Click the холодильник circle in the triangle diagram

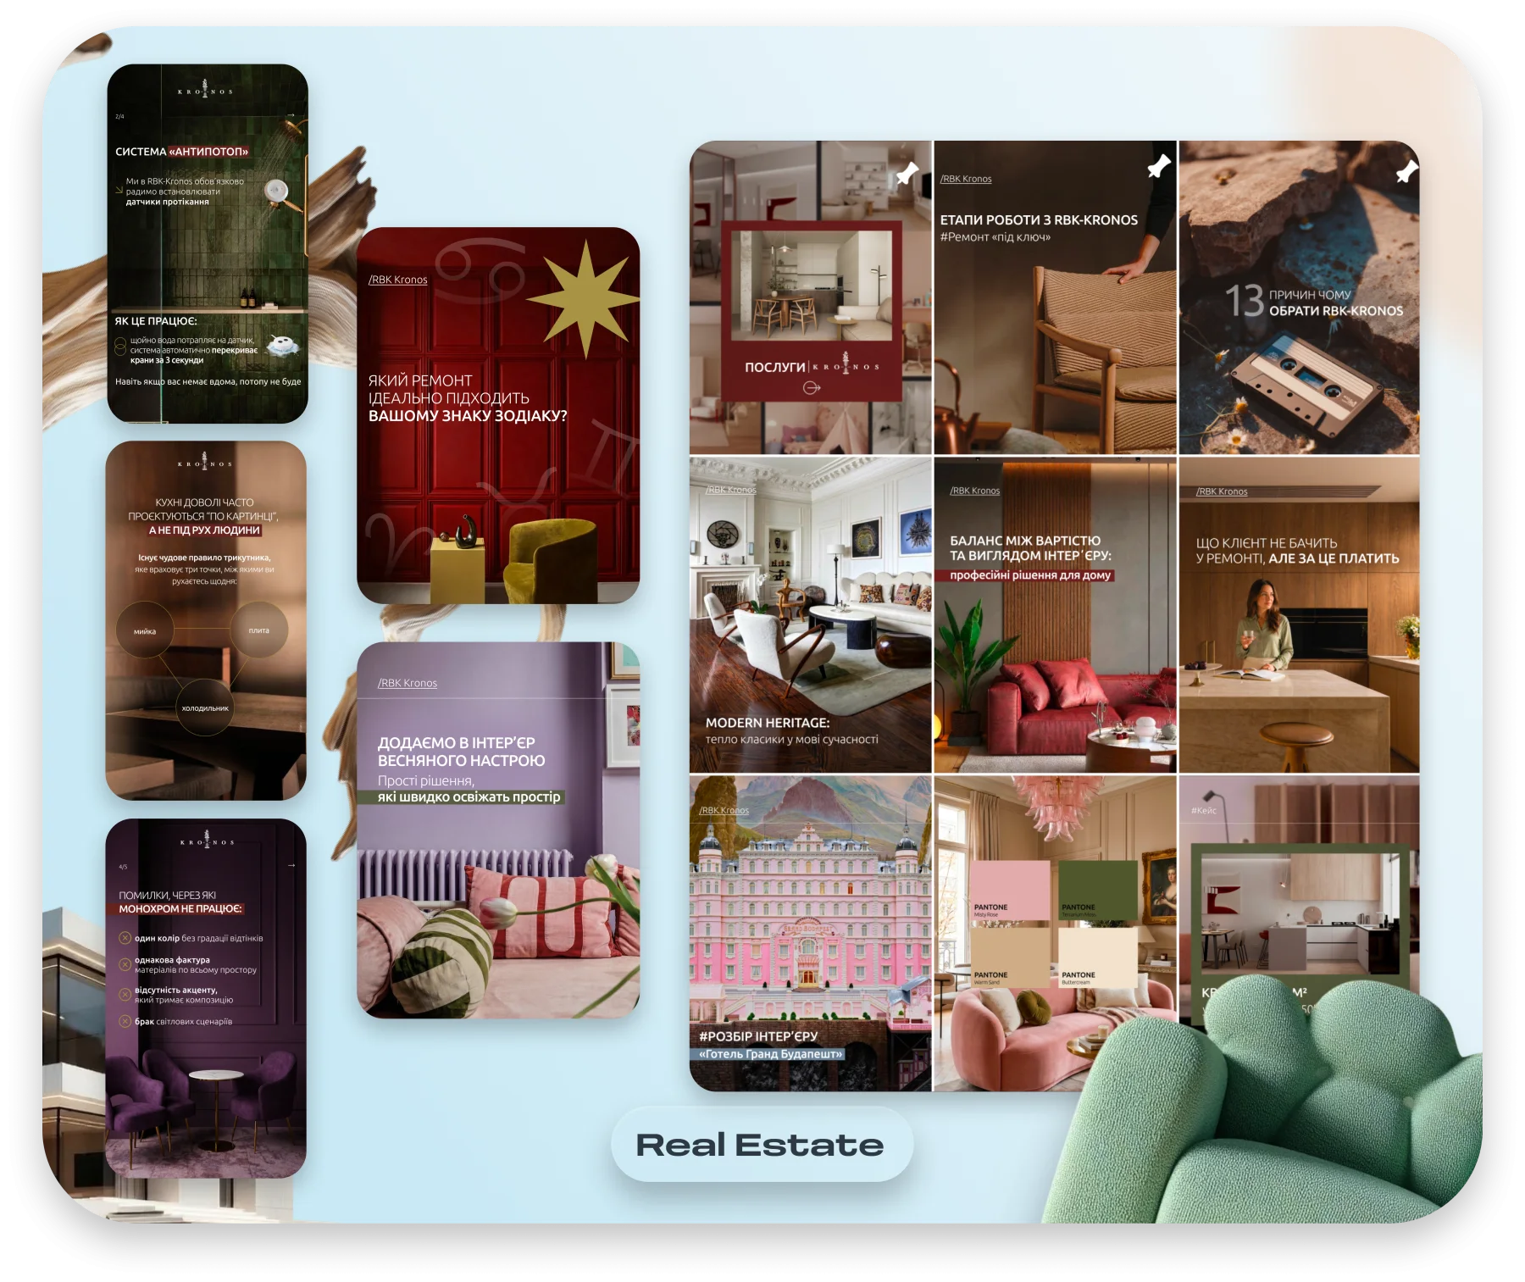(x=205, y=708)
